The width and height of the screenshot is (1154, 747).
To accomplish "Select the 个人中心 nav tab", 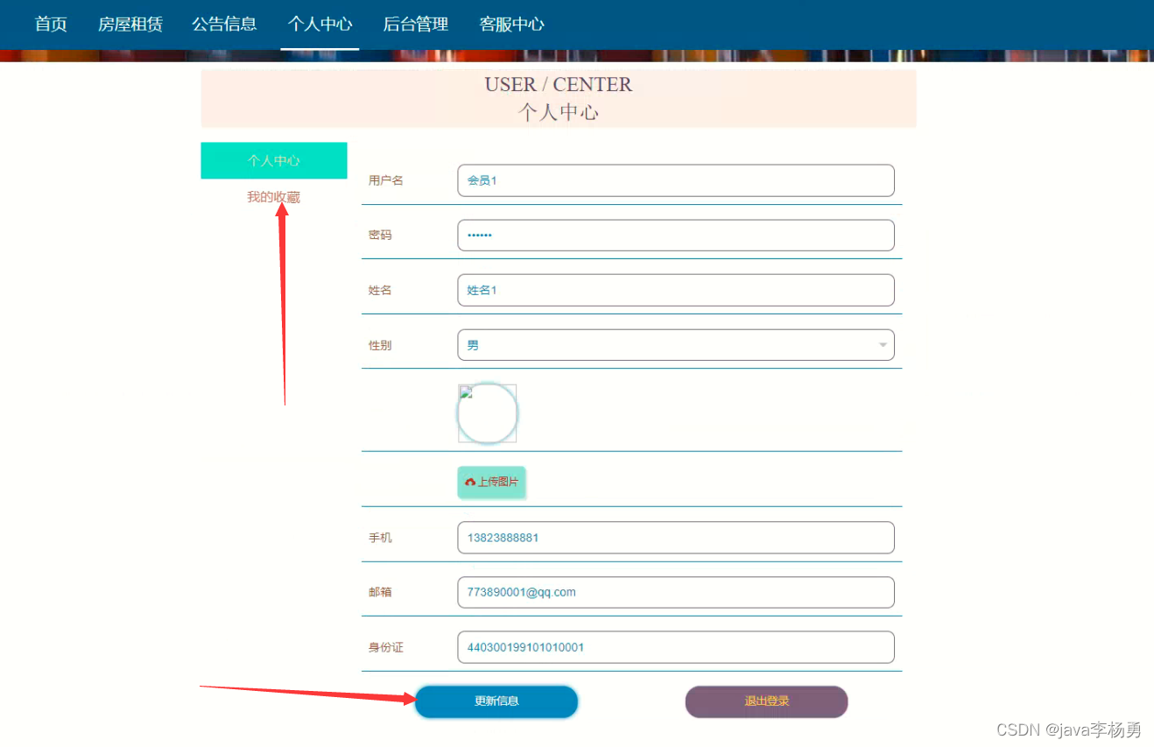I will click(x=320, y=24).
